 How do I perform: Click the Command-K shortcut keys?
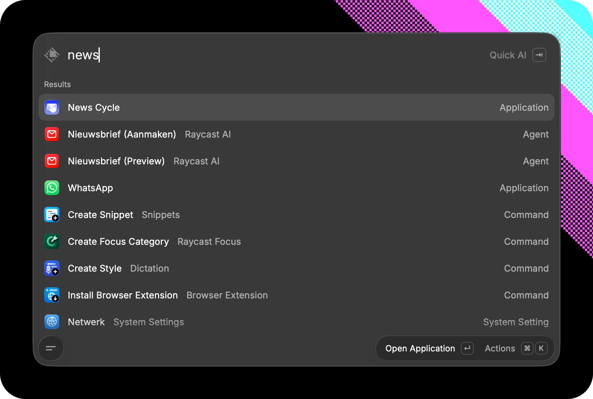point(534,348)
